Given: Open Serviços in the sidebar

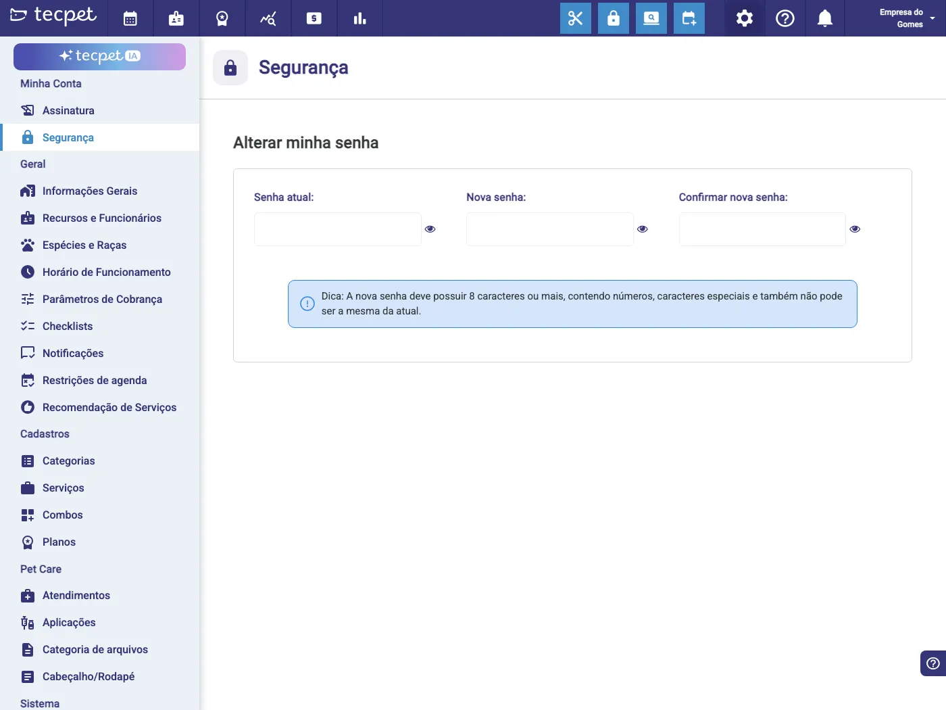Looking at the screenshot, I should pyautogui.click(x=100, y=488).
